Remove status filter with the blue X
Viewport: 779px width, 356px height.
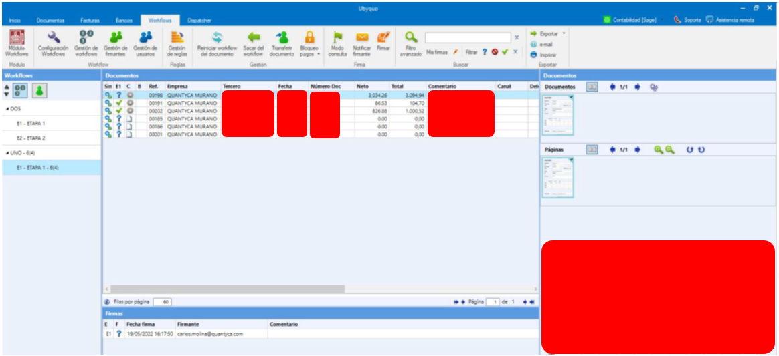(x=515, y=51)
